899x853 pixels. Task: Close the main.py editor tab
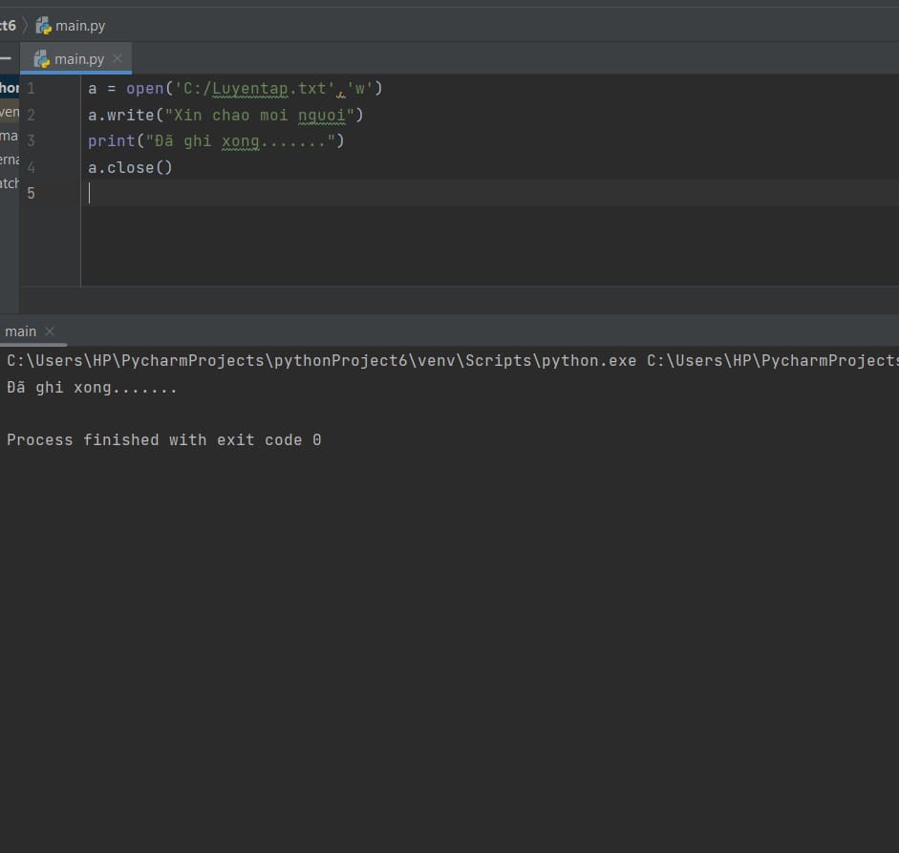[x=118, y=58]
